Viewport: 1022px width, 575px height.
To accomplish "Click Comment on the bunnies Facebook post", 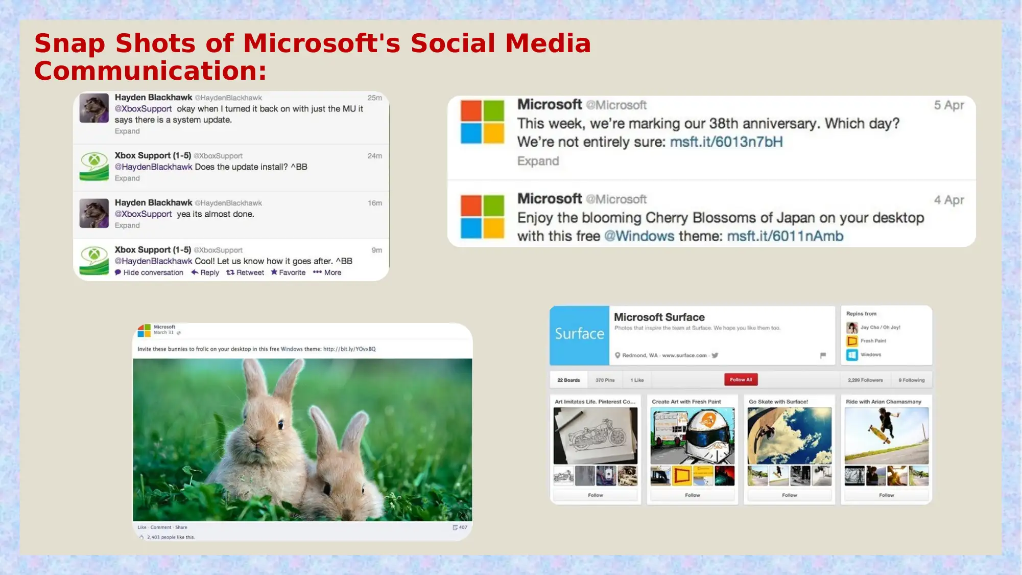I will click(x=161, y=527).
